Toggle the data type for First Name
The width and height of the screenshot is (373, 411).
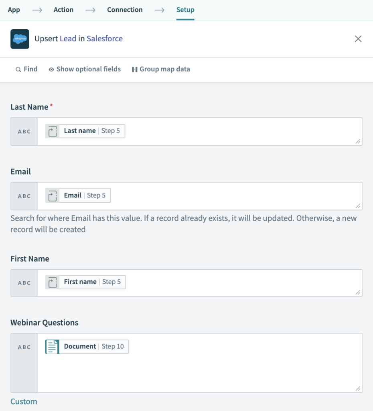click(23, 283)
